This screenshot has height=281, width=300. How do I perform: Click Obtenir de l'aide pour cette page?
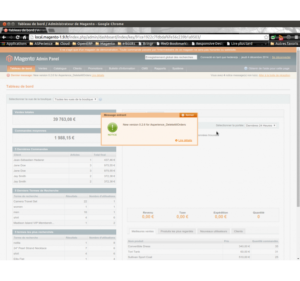point(269,68)
